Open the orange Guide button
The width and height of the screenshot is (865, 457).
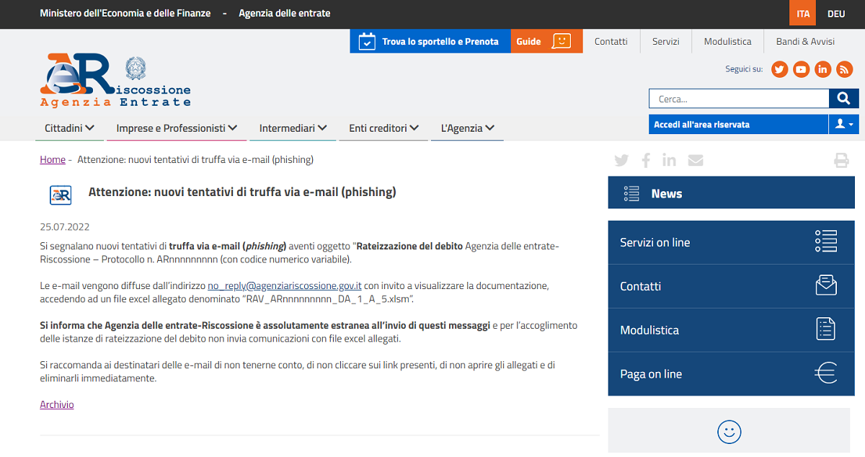(x=546, y=41)
